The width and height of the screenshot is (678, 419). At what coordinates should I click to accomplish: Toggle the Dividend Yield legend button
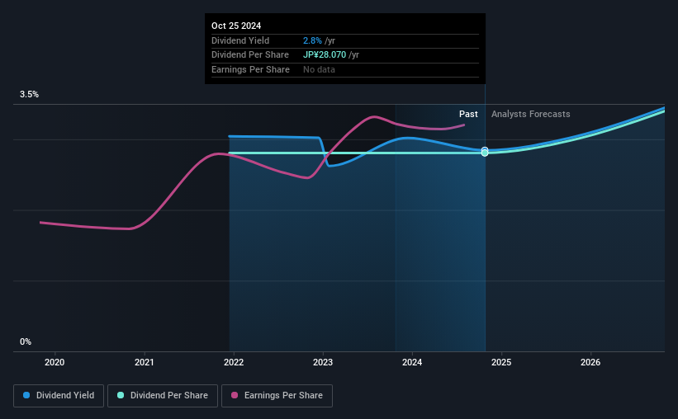(x=59, y=396)
